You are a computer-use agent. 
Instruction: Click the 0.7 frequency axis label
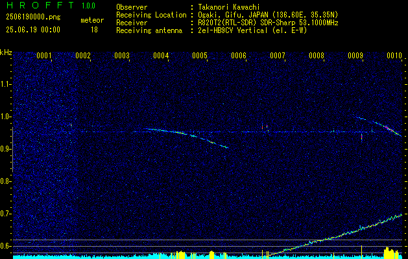tap(5, 214)
